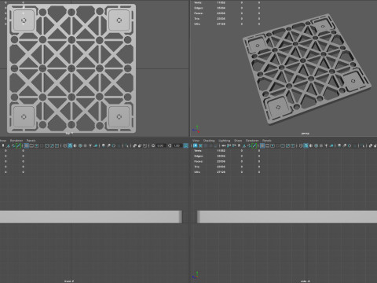Select the grid plate model in top view

(71, 68)
